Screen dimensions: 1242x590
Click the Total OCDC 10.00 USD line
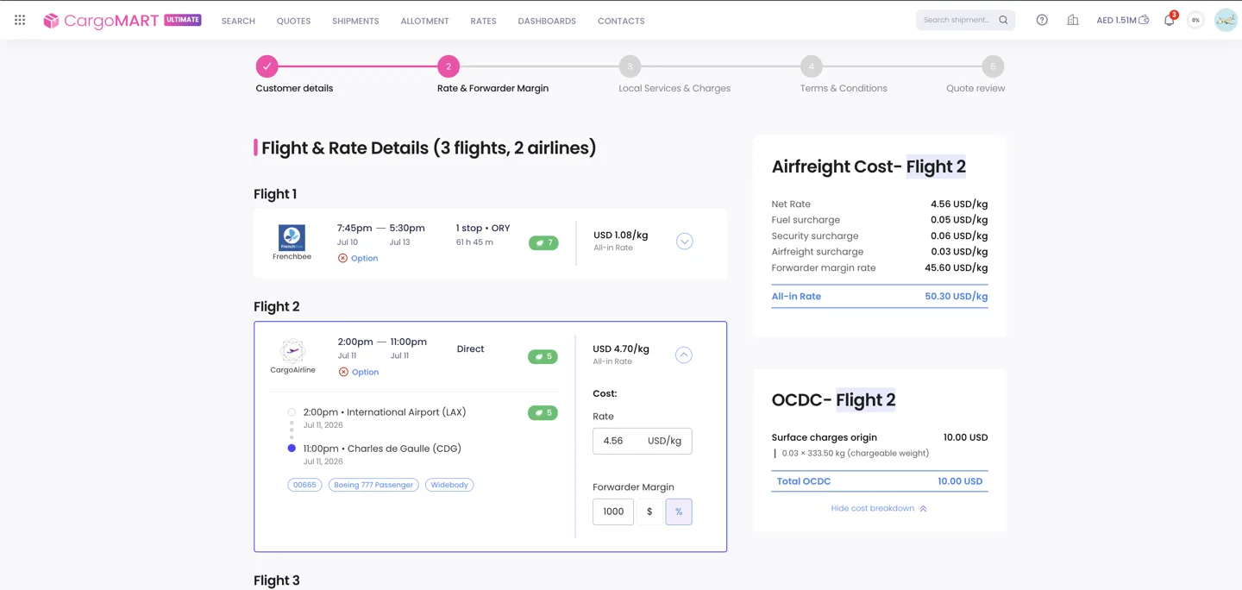click(880, 481)
